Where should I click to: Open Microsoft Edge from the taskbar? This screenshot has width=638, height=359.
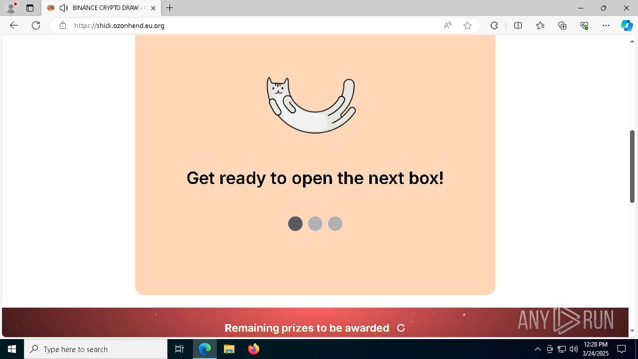click(x=205, y=349)
